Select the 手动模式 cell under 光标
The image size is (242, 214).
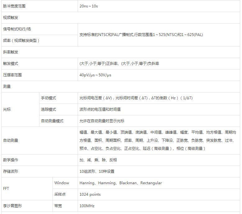48,98
